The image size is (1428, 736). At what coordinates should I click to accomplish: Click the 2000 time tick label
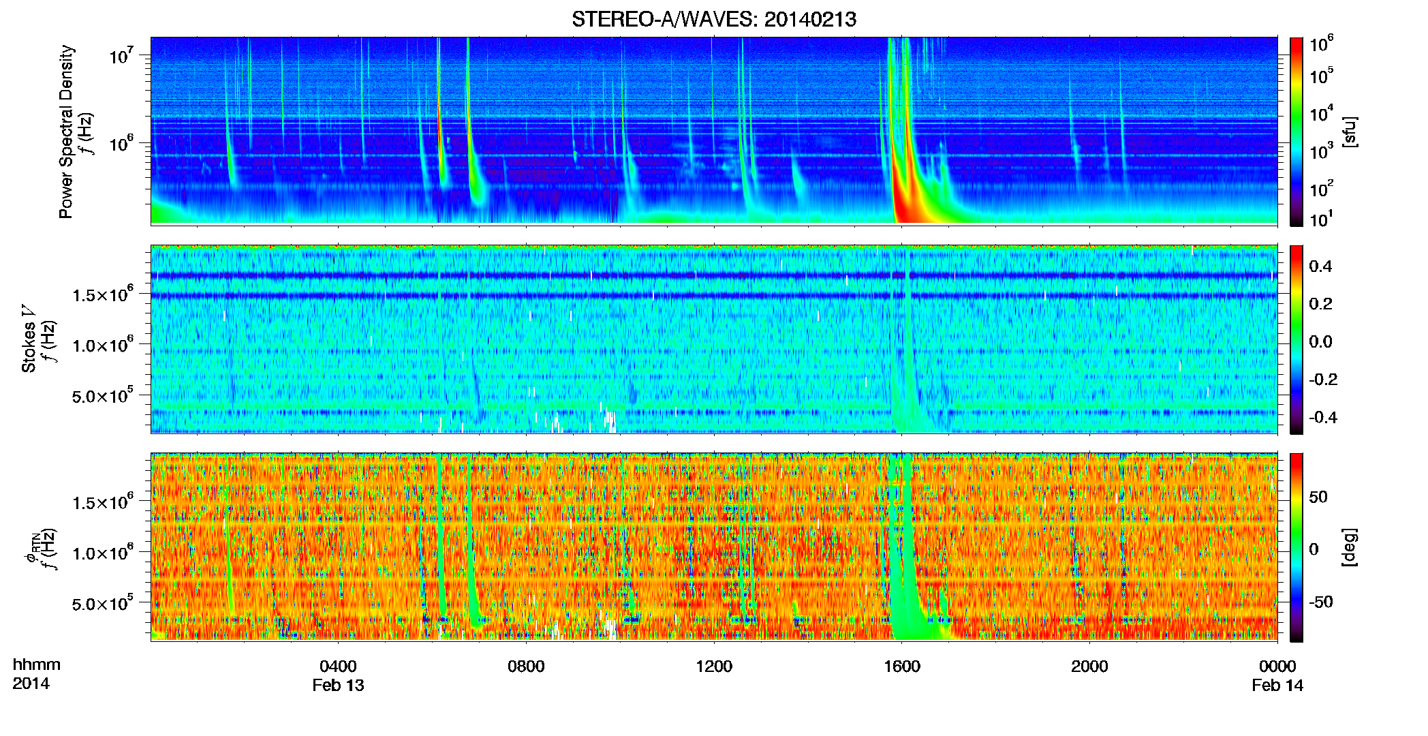click(x=1089, y=666)
